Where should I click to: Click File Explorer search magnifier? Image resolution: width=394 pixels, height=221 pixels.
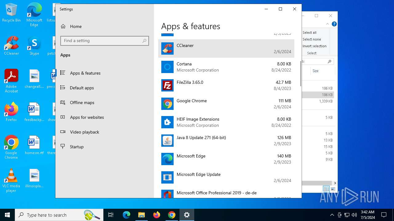[329, 62]
